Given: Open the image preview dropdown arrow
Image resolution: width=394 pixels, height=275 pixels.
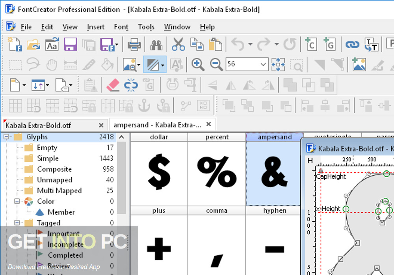Looking at the screenshot, I should pyautogui.click(x=138, y=65).
